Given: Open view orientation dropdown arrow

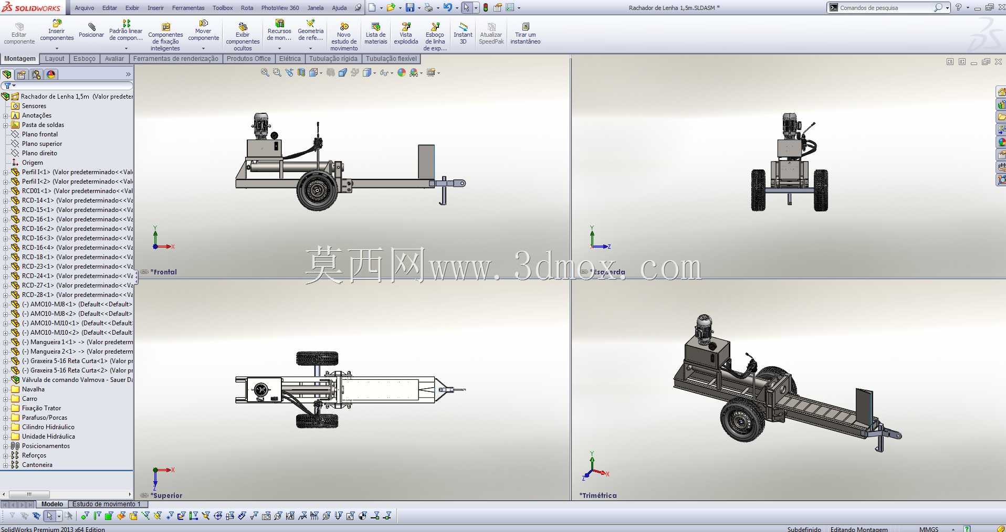Looking at the screenshot, I should pos(321,73).
